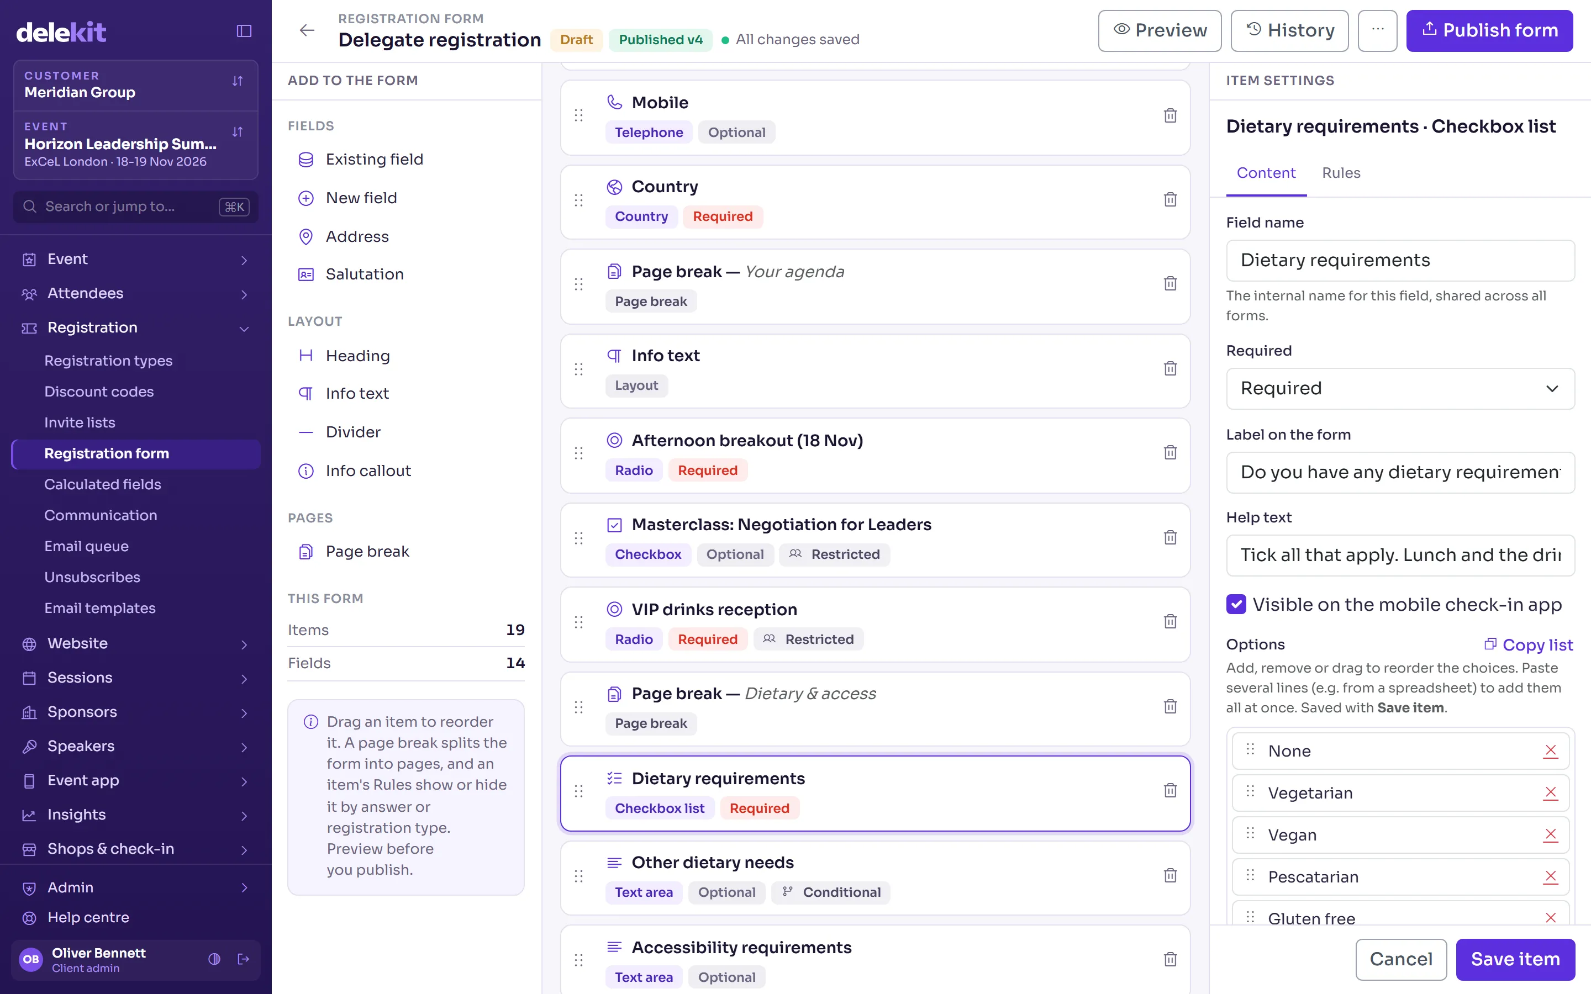Viewport: 1591px width, 994px height.
Task: Click the Copy list link
Action: (1529, 645)
